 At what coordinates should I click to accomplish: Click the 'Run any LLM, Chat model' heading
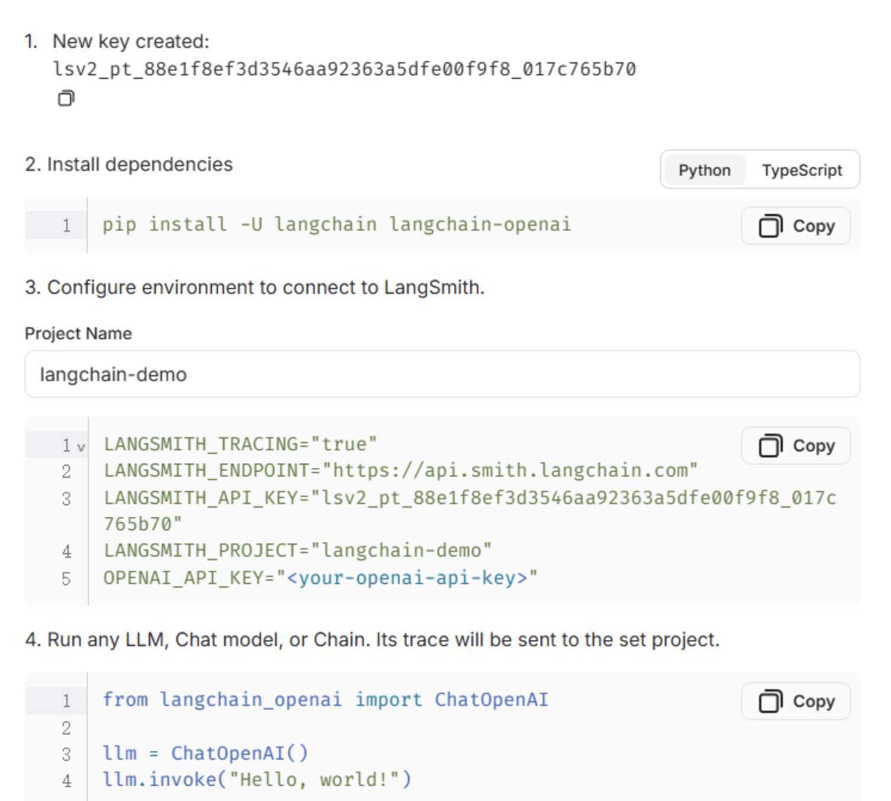click(372, 640)
